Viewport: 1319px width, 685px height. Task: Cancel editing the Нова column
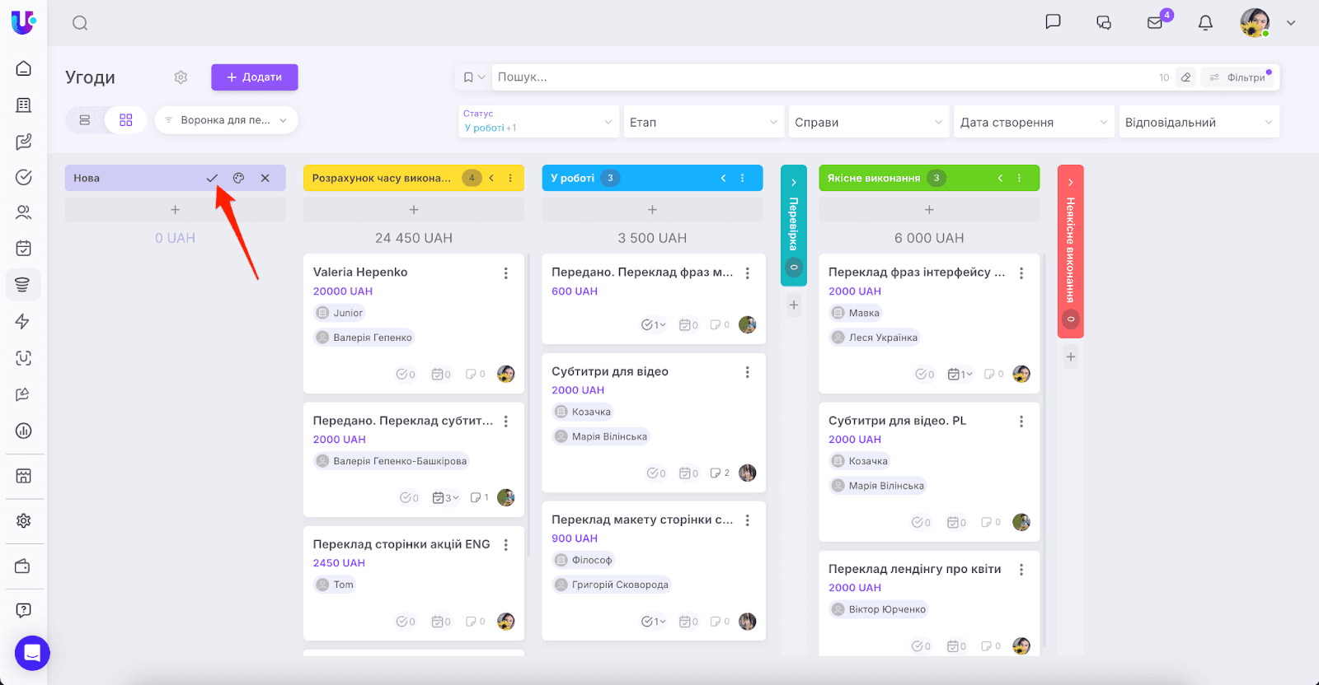[265, 178]
